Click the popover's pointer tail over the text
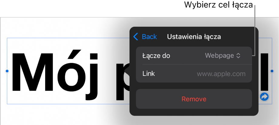This screenshot has width=279, height=125. tap(127, 71)
